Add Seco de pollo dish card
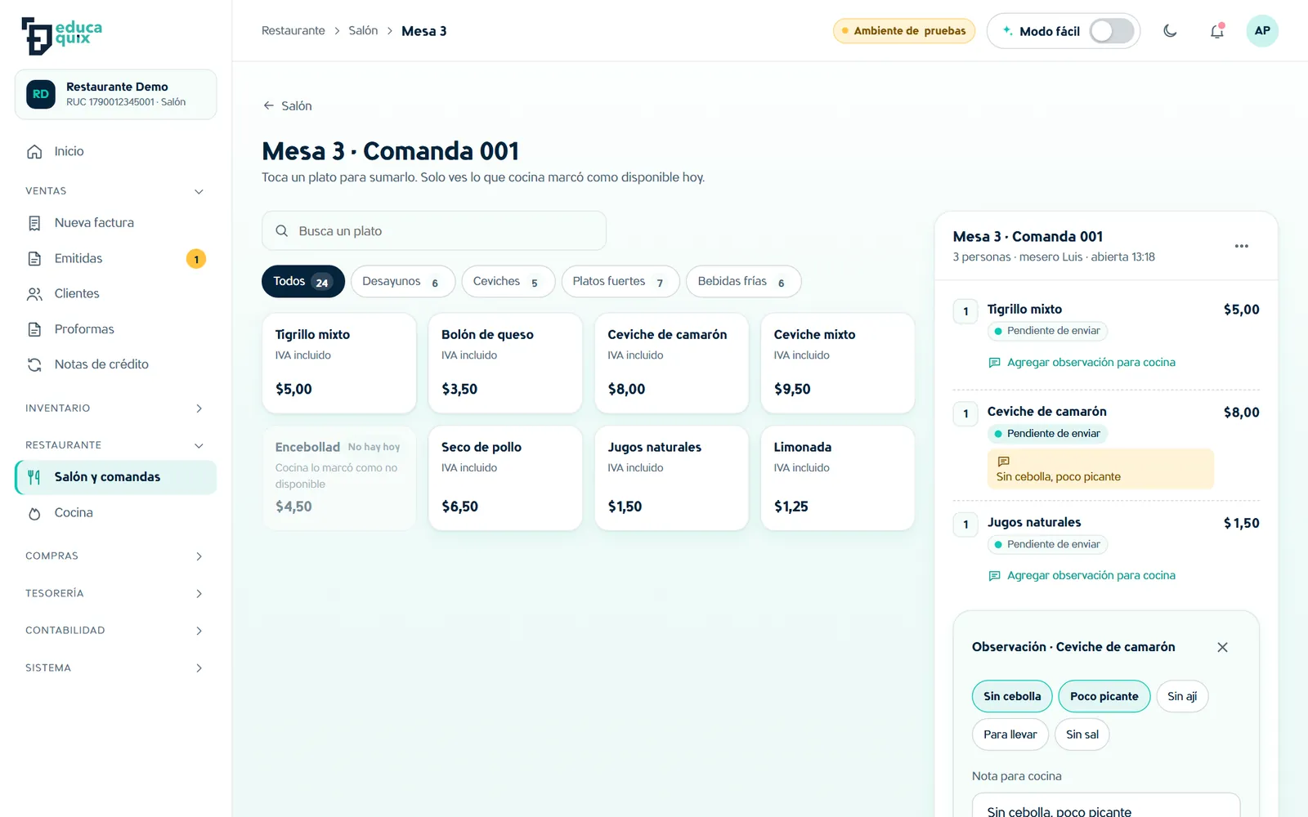 point(505,478)
